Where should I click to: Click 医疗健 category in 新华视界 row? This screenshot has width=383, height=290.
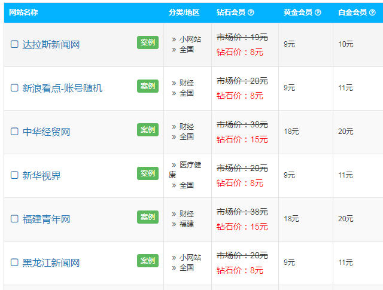tap(190, 165)
